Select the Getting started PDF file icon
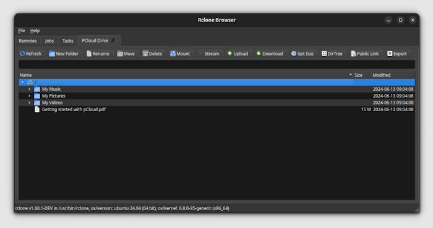Viewport: 433px width, 228px height. pyautogui.click(x=37, y=109)
